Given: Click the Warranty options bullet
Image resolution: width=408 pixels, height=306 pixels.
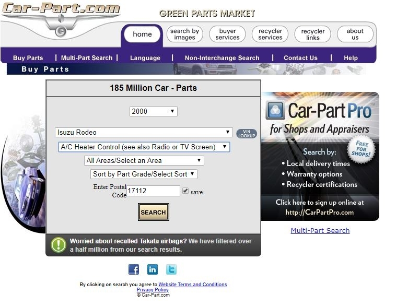Looking at the screenshot, I should click(312, 174).
